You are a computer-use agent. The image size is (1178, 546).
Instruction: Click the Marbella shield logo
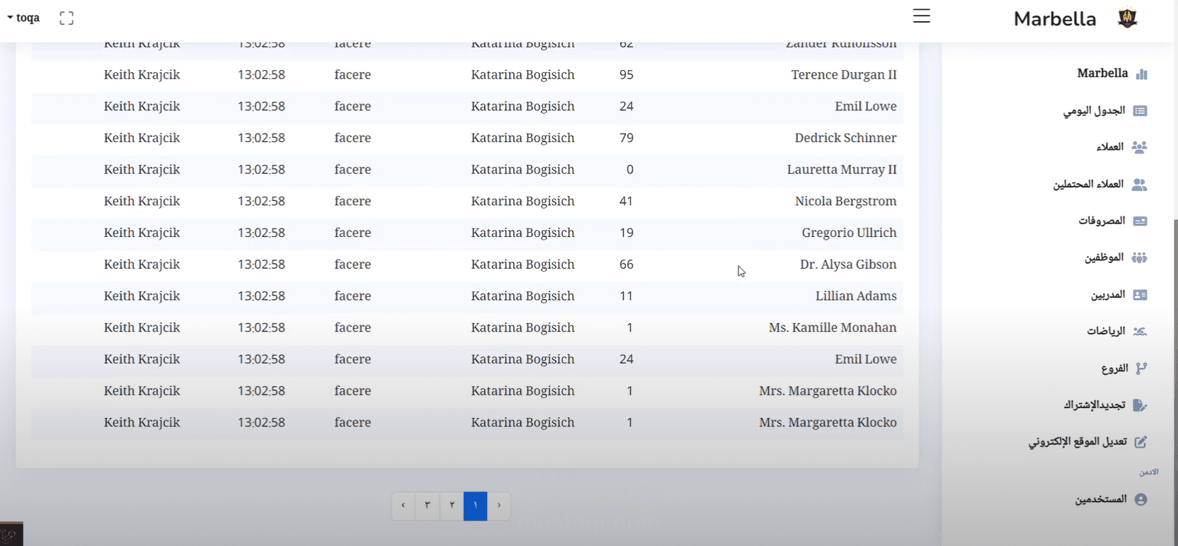(x=1127, y=18)
